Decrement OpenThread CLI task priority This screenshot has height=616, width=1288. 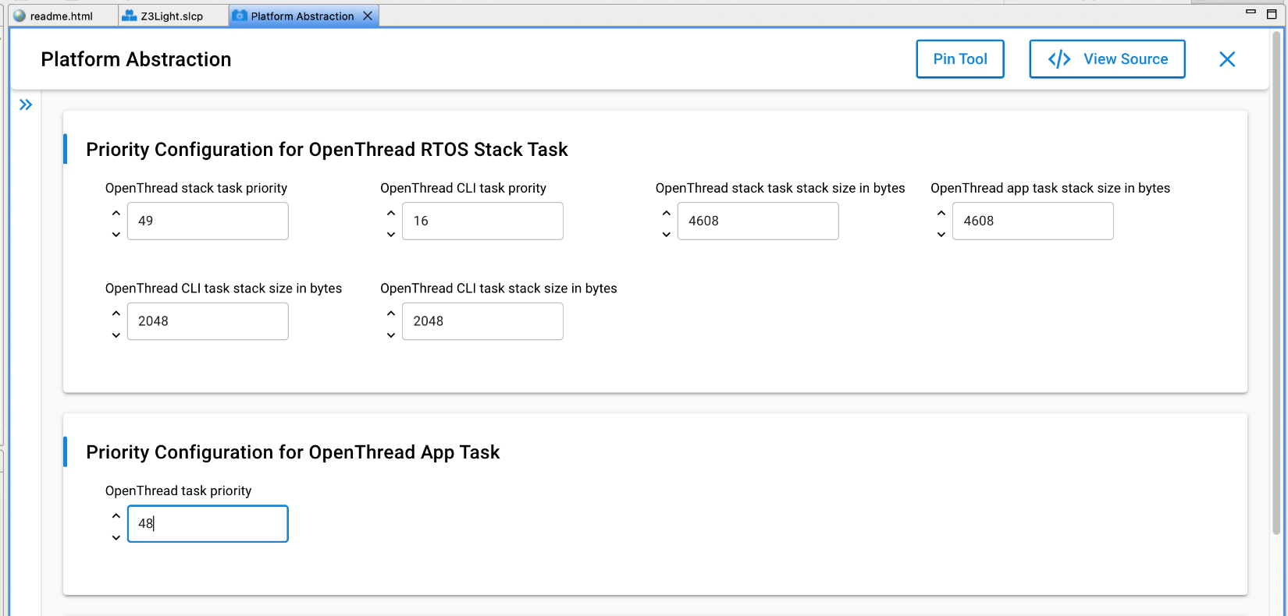point(391,234)
